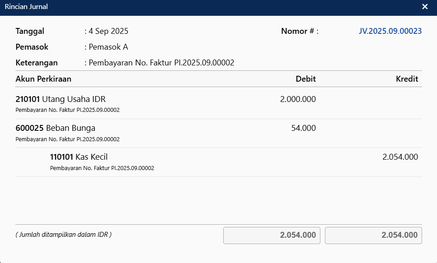The width and height of the screenshot is (437, 263).
Task: Click the Nomor # label
Action: point(299,31)
